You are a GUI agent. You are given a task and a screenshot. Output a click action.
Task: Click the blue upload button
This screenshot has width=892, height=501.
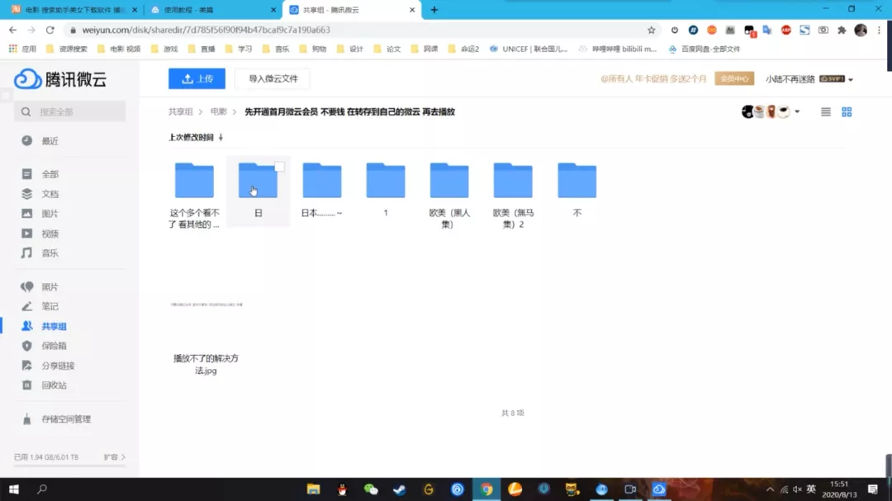197,78
